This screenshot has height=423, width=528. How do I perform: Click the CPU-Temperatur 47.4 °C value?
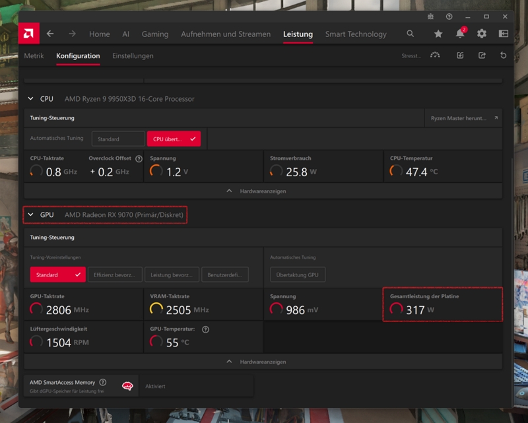tap(422, 172)
